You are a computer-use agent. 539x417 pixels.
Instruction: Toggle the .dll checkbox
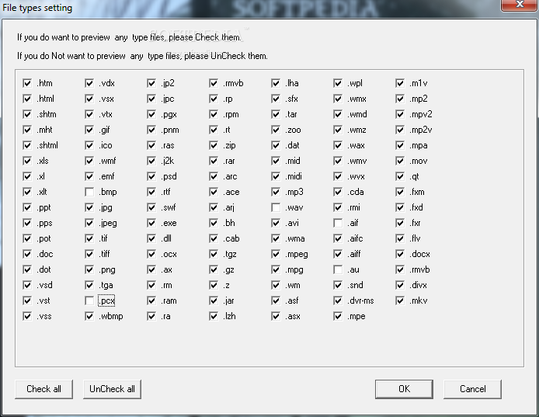(151, 238)
